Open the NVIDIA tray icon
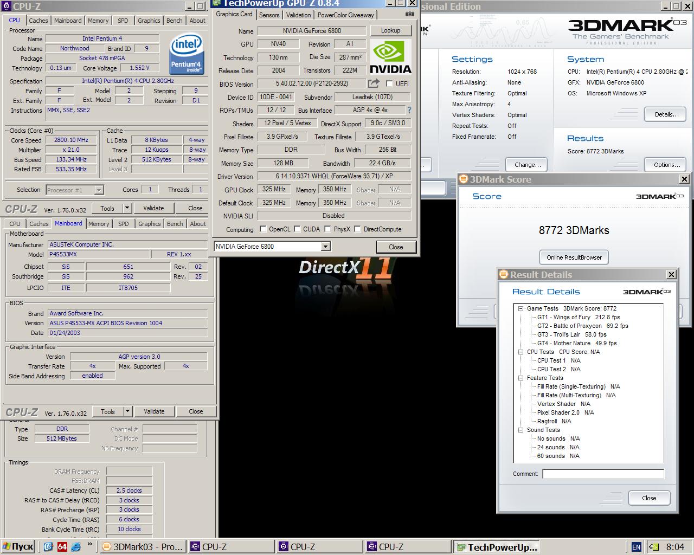 click(654, 547)
